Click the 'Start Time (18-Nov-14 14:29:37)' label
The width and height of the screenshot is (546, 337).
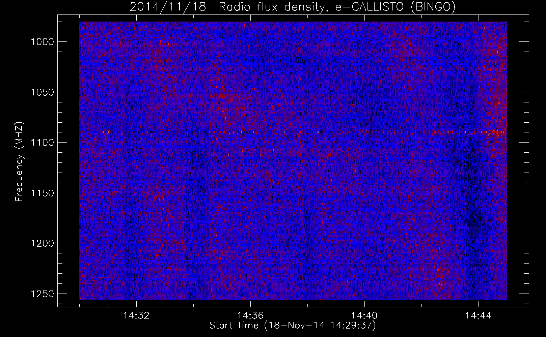[x=293, y=326]
